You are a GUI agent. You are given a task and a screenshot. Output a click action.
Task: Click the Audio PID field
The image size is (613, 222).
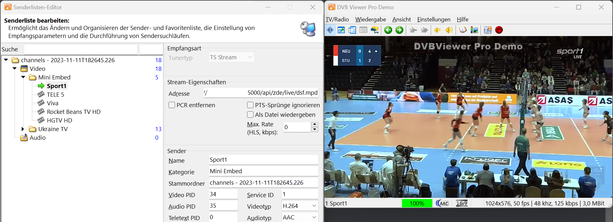[223, 206]
